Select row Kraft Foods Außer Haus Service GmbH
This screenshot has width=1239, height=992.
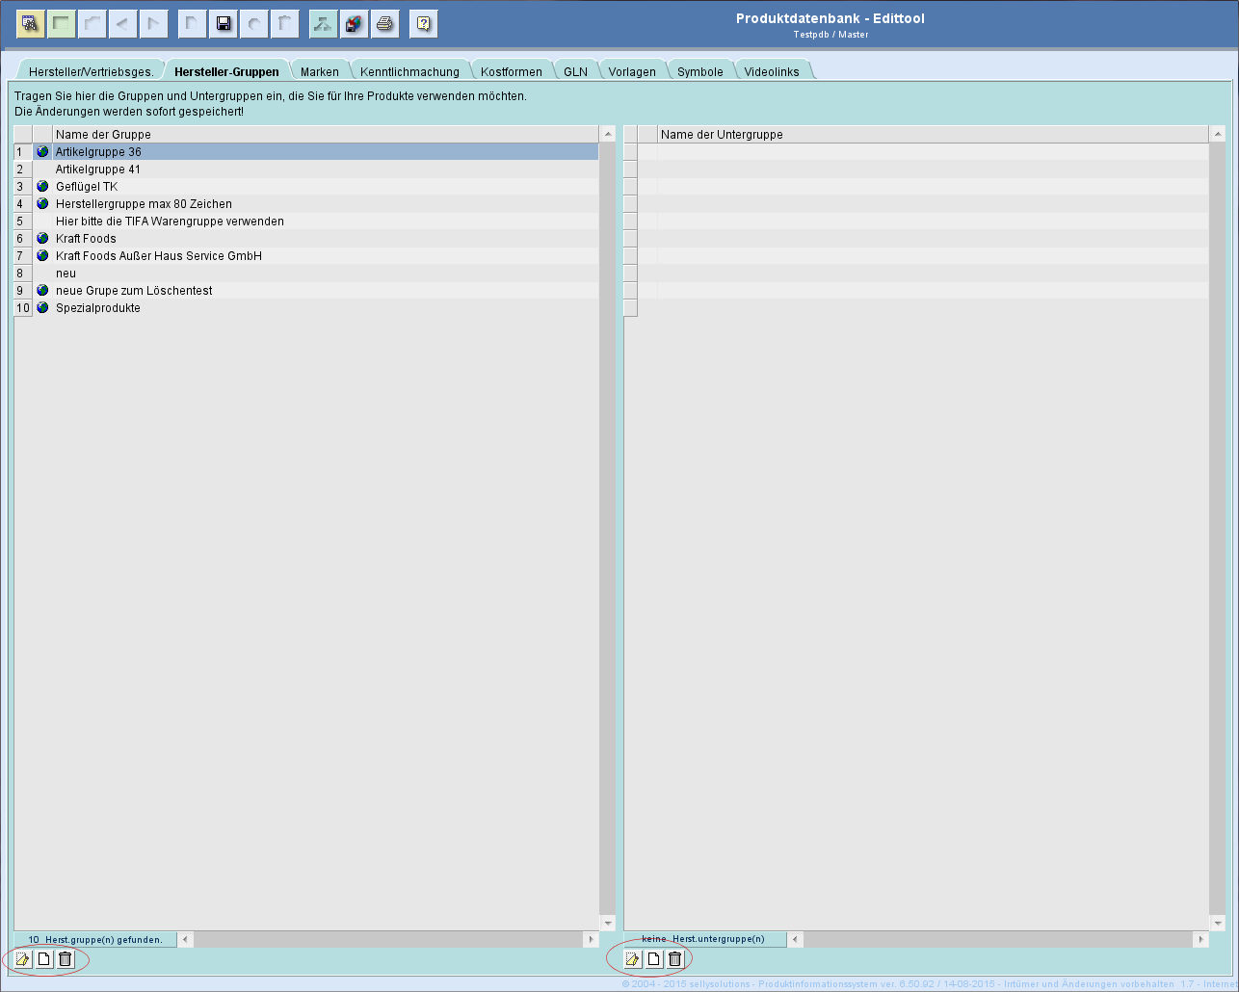click(159, 256)
